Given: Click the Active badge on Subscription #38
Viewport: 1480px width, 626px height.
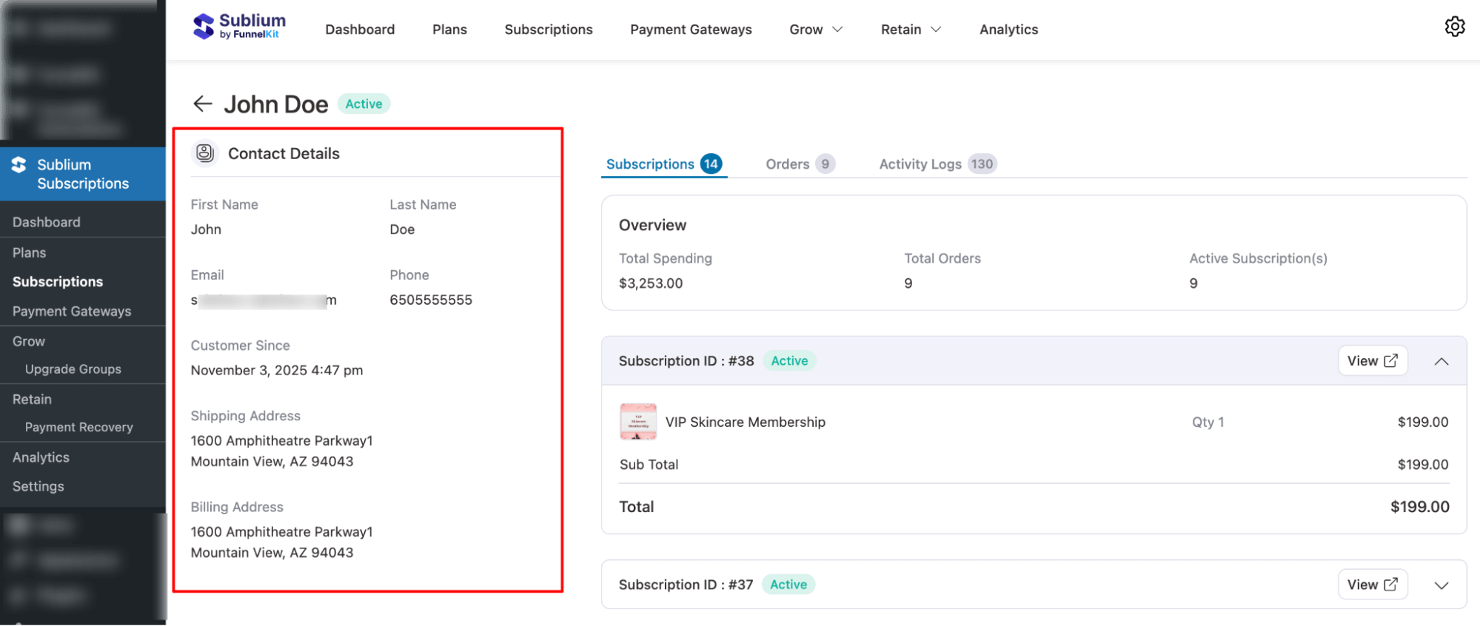Looking at the screenshot, I should pos(789,361).
